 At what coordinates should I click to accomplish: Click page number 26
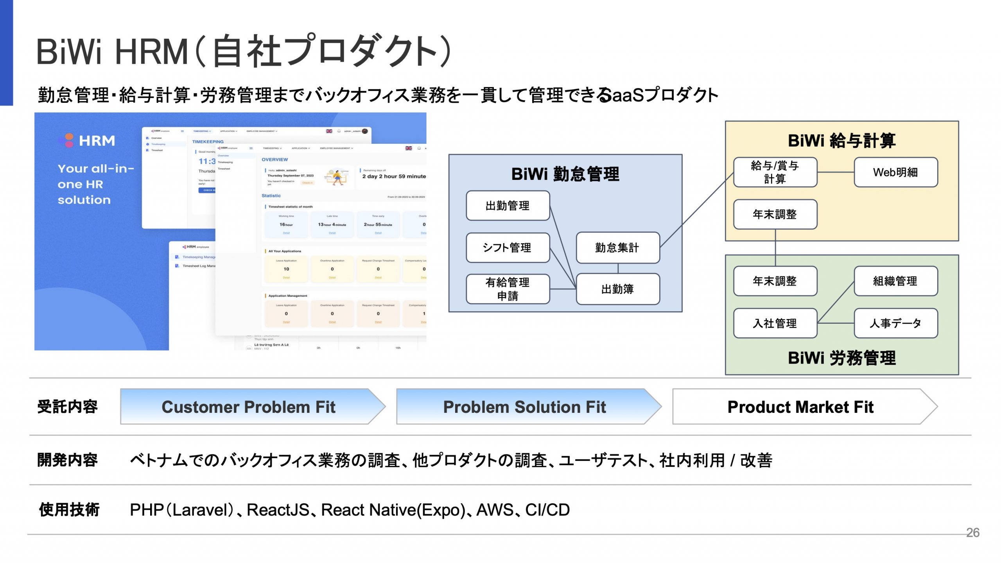[973, 533]
